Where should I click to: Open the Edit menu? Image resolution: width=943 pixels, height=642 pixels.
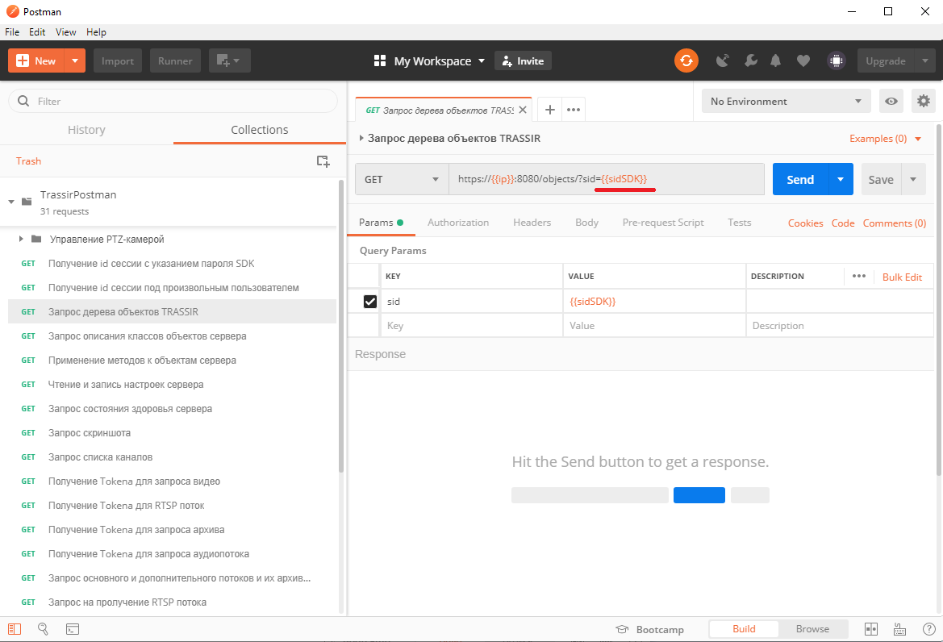click(x=37, y=32)
